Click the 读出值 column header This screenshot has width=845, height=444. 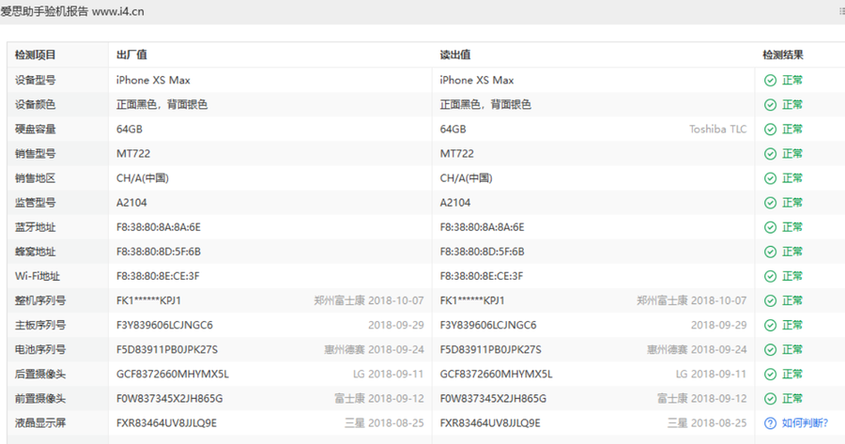(454, 55)
